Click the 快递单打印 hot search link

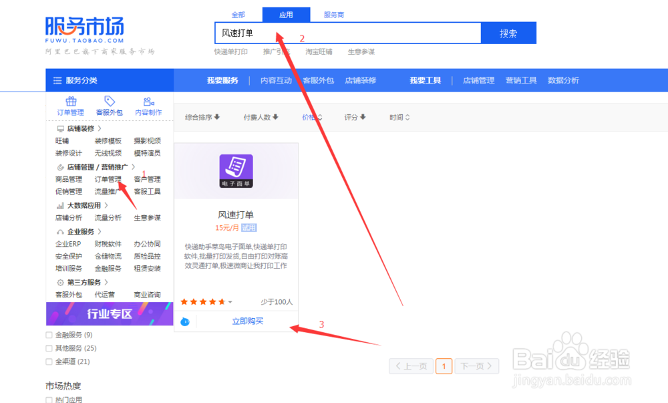(231, 52)
